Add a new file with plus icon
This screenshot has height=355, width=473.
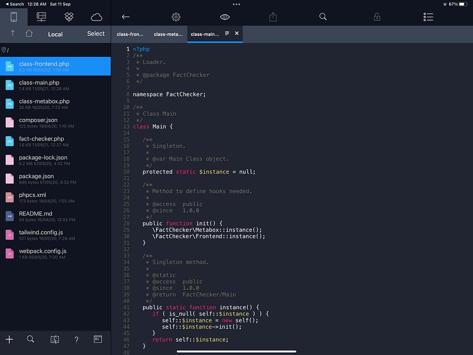tap(9, 339)
